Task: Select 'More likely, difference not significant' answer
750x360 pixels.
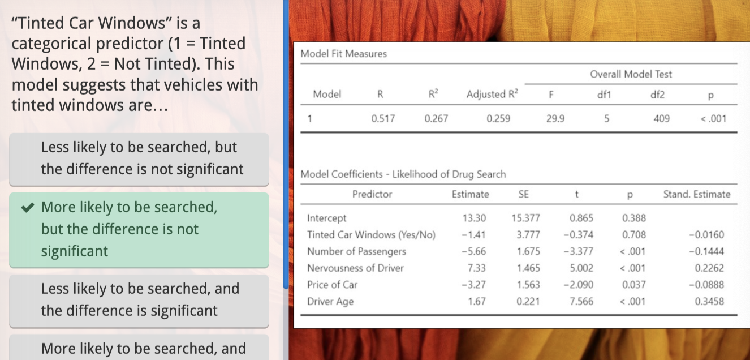Action: (x=139, y=230)
